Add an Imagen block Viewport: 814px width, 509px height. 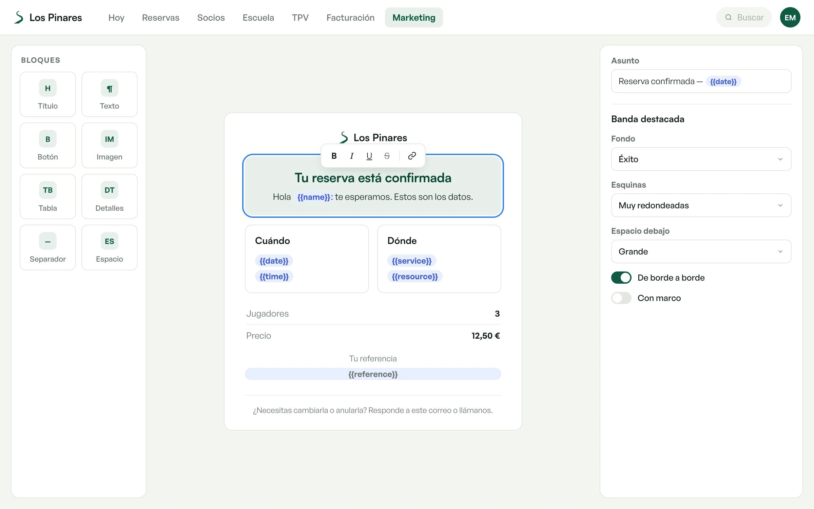click(110, 145)
